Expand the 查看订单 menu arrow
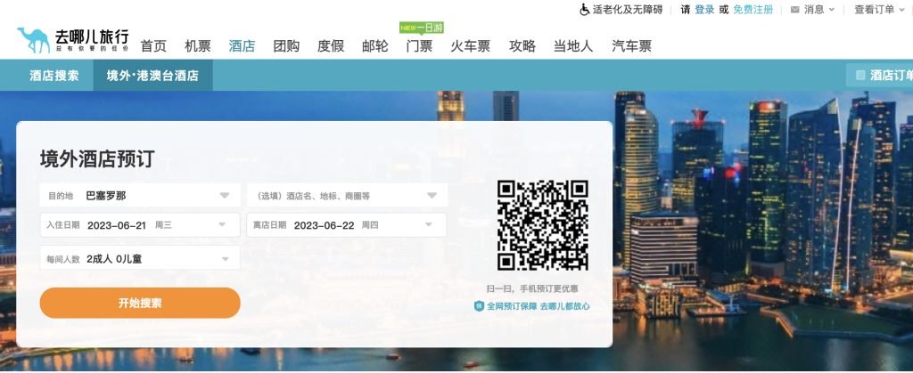The height and width of the screenshot is (373, 913). [x=903, y=10]
